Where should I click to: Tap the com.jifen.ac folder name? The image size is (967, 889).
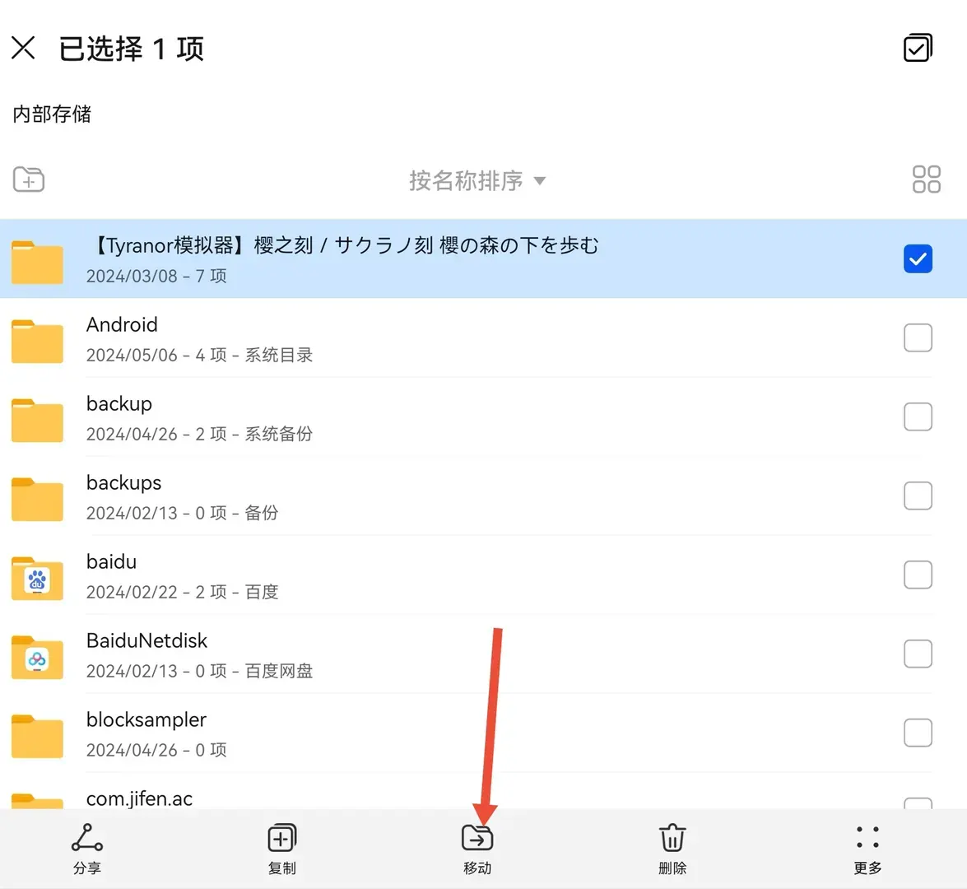pos(139,799)
